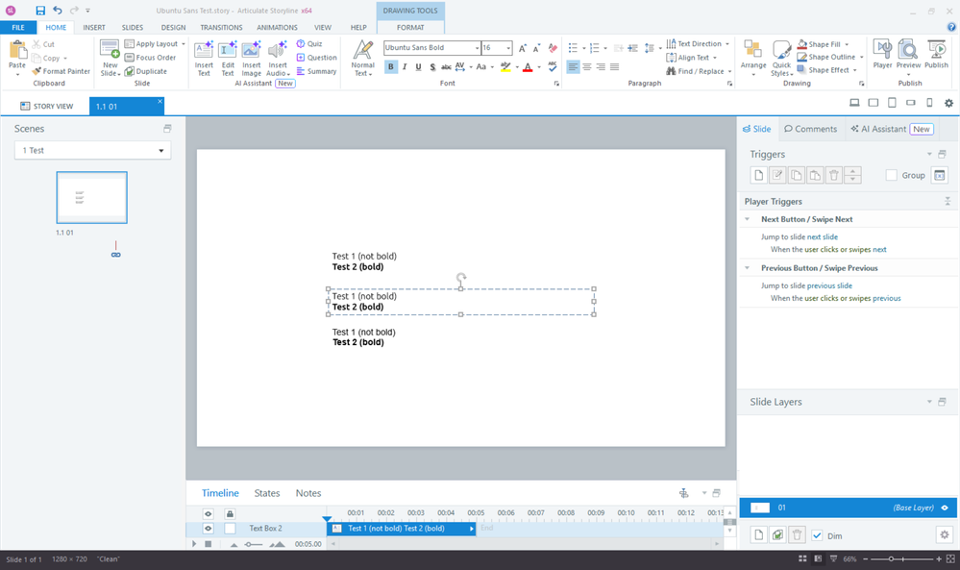Click the Focus Order button
Image resolution: width=960 pixels, height=570 pixels.
pos(150,58)
